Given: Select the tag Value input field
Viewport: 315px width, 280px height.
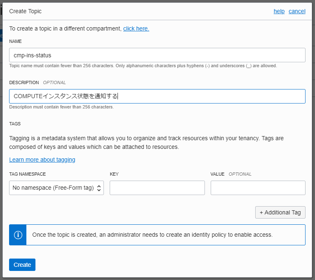Looking at the screenshot, I should pyautogui.click(x=258, y=188).
